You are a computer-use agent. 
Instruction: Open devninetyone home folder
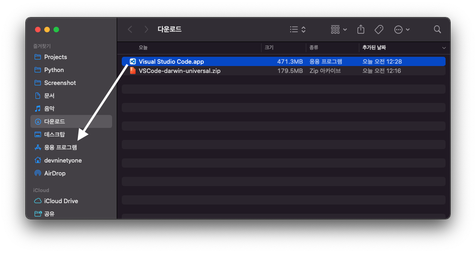click(x=71, y=160)
